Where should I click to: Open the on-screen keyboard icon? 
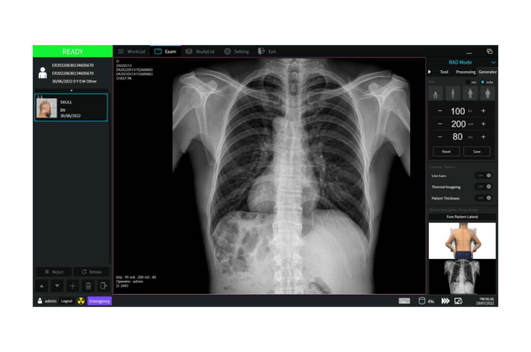coord(404,301)
